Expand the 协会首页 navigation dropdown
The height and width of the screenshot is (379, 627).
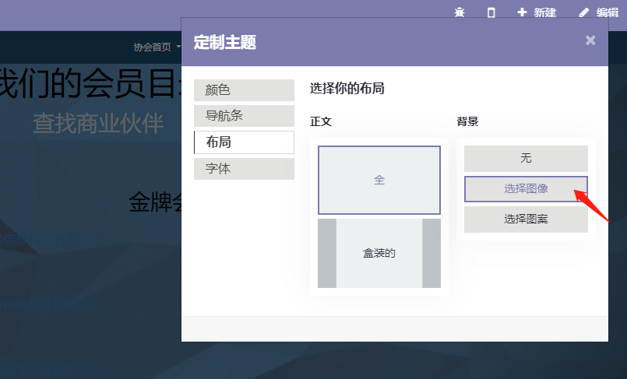click(156, 47)
